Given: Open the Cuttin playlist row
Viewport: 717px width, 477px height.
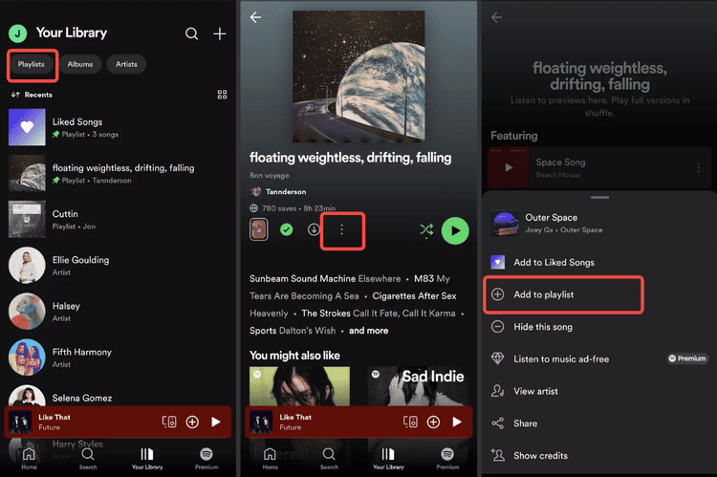Looking at the screenshot, I should coord(119,219).
